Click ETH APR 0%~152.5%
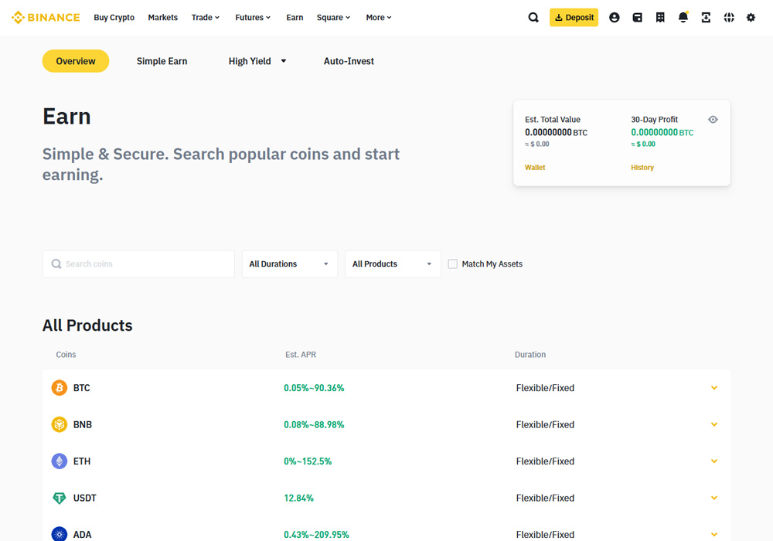Image resolution: width=773 pixels, height=541 pixels. point(308,461)
